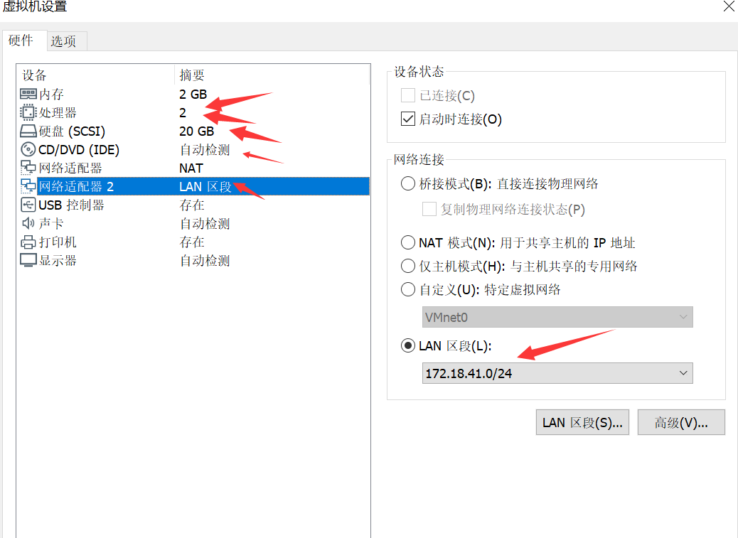Open the VMnet0 virtual network dropdown
738x538 pixels.
click(x=557, y=318)
